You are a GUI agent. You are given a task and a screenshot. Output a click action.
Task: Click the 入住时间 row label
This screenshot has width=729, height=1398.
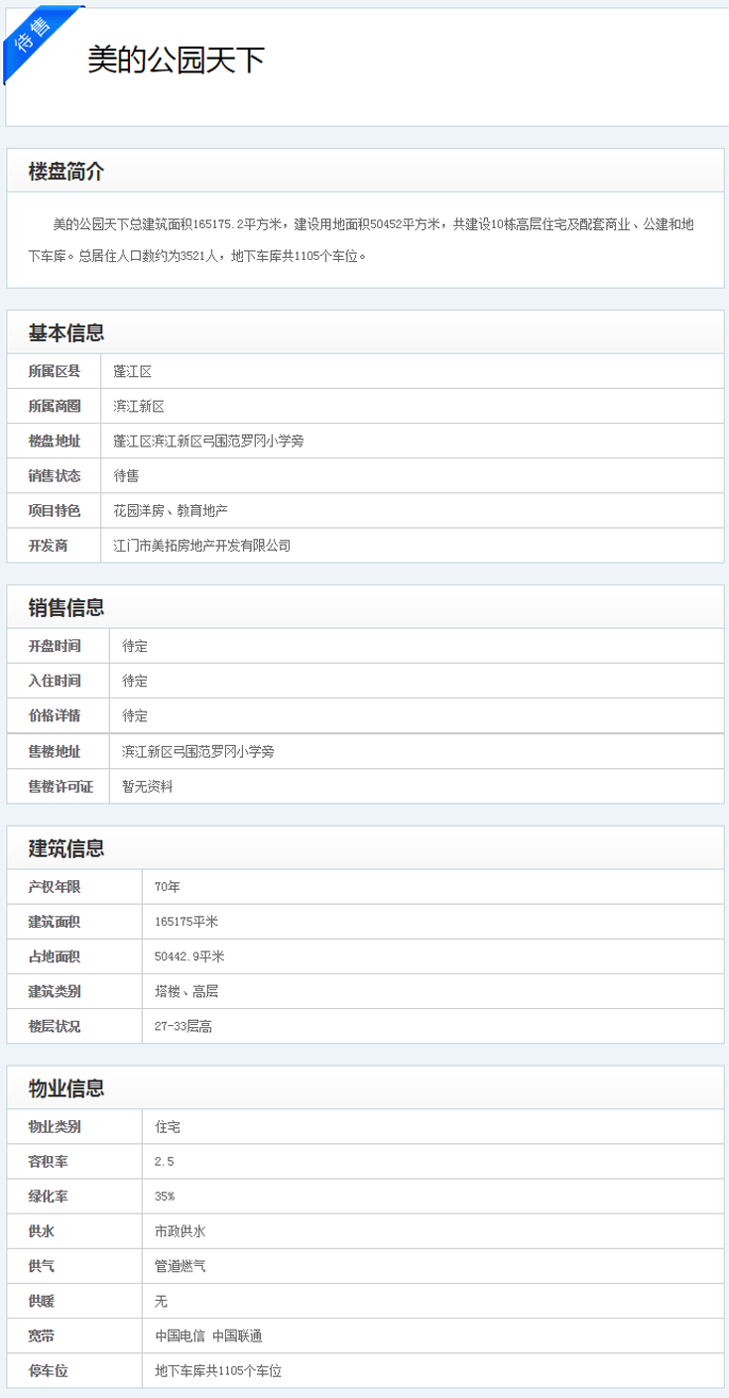(x=55, y=681)
